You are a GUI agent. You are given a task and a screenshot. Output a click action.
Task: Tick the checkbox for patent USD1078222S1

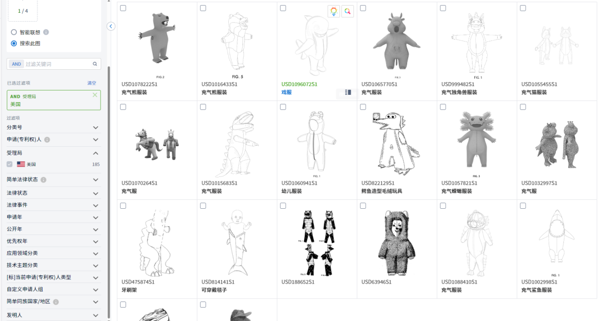[123, 8]
